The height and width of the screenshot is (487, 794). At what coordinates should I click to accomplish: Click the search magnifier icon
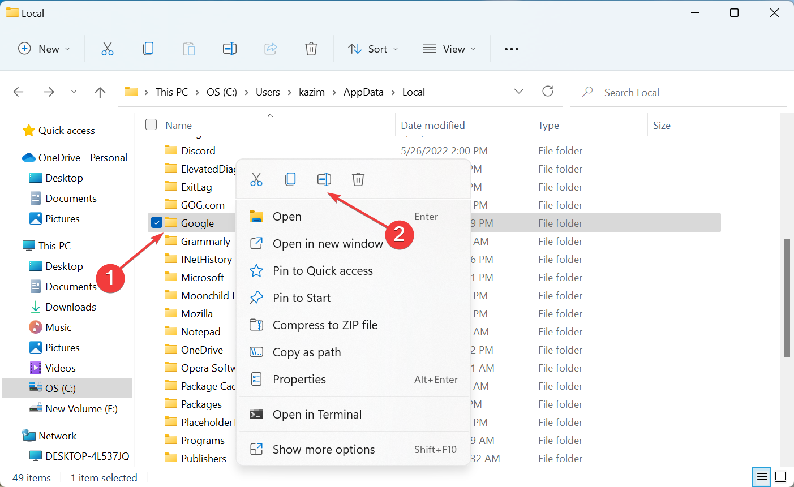click(x=587, y=92)
